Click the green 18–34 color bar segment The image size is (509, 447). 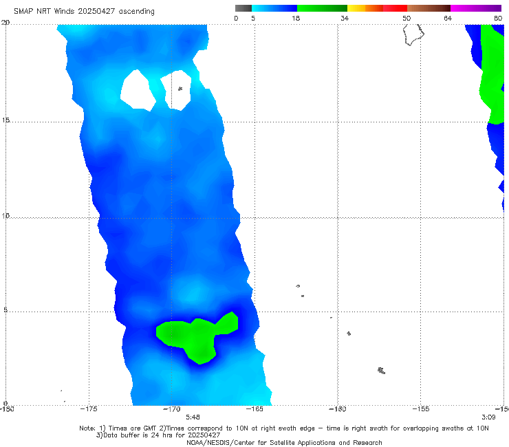click(322, 8)
